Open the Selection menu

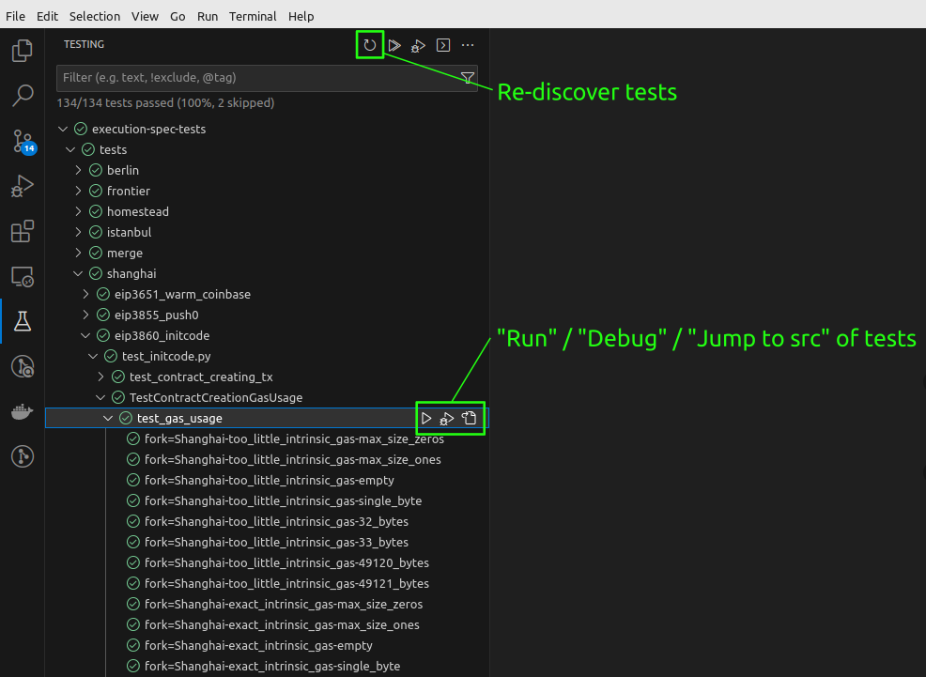coord(95,16)
